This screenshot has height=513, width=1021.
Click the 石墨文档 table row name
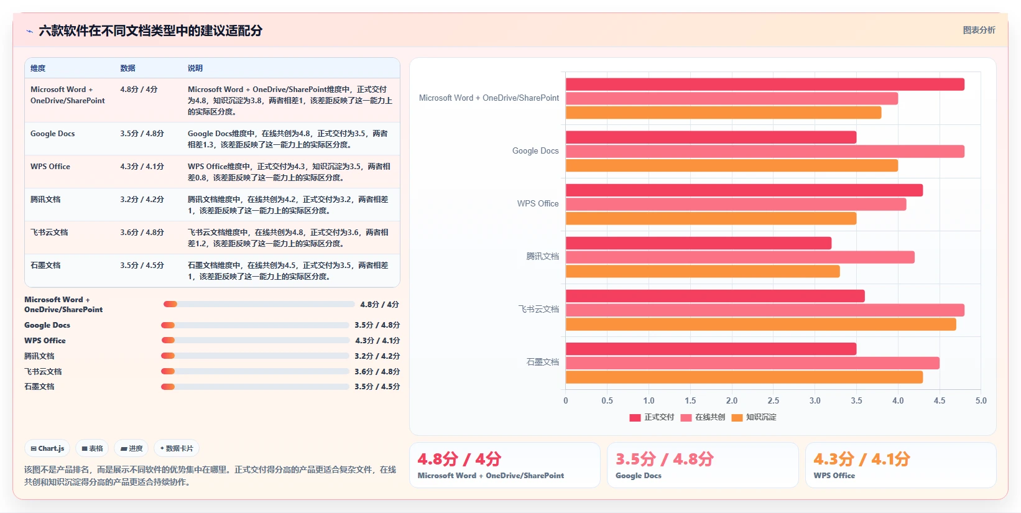[45, 266]
